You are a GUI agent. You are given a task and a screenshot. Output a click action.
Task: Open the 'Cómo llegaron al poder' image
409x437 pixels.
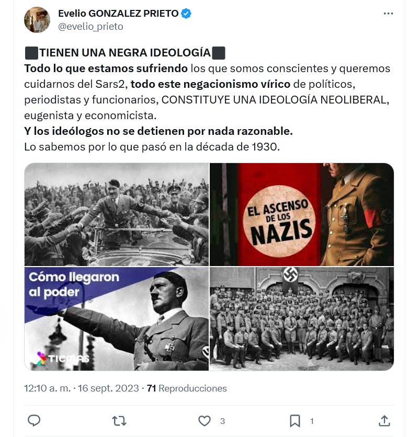click(117, 319)
